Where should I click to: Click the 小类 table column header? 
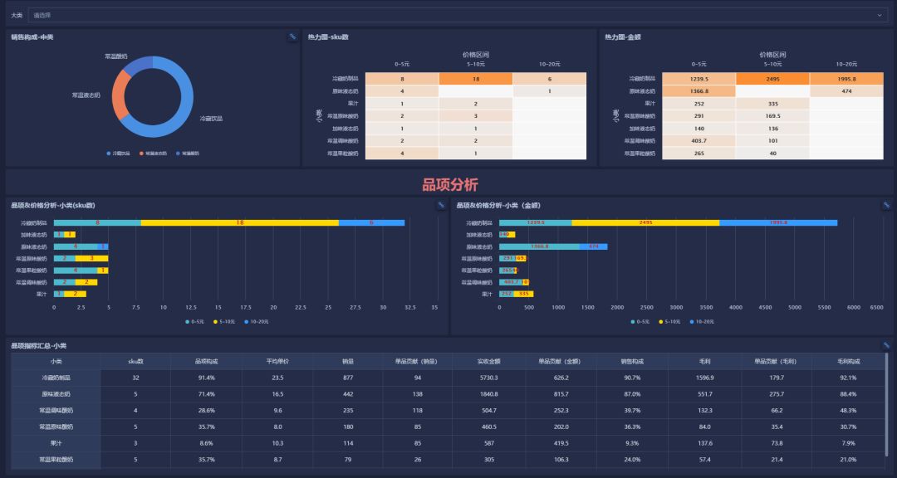pyautogui.click(x=56, y=361)
